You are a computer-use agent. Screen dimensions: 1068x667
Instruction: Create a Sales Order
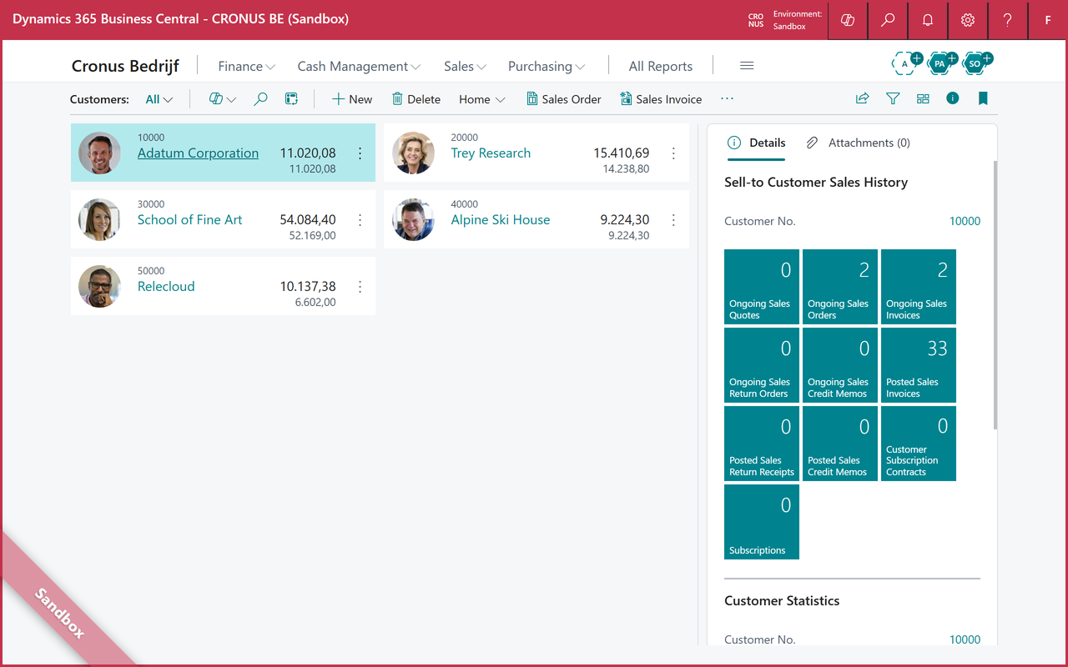[564, 99]
